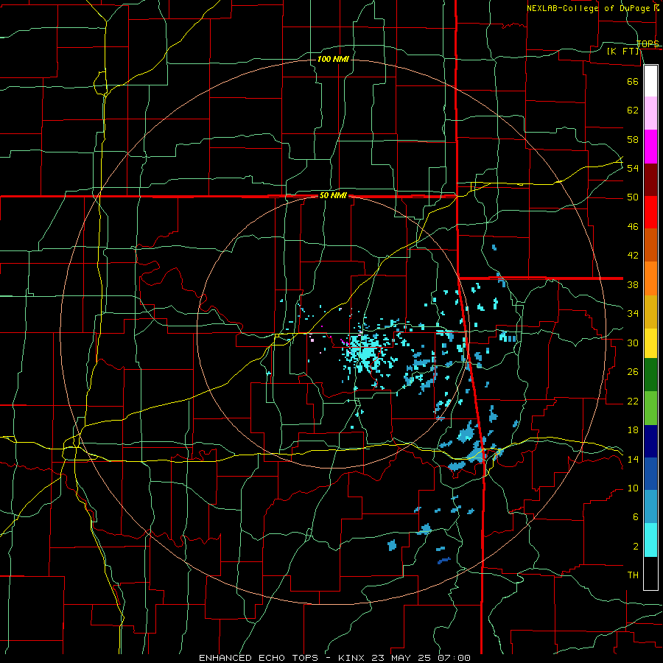663x663 pixels.
Task: Click the 46 value on the legend
Action: pos(633,227)
